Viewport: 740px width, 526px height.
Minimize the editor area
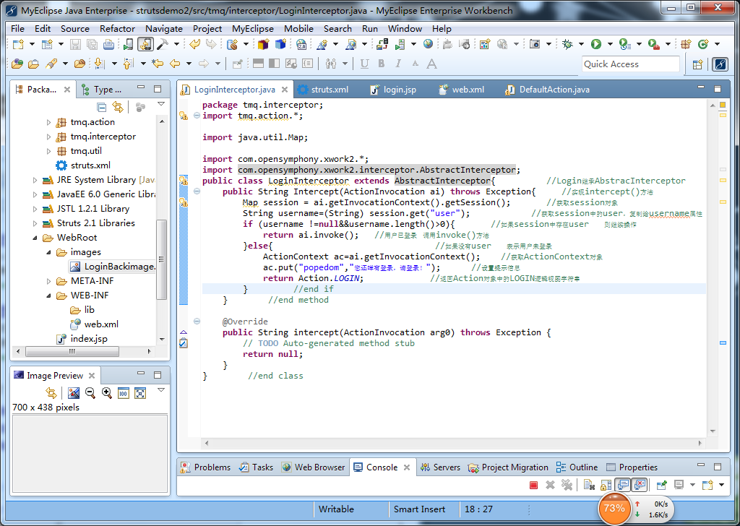[x=701, y=88]
